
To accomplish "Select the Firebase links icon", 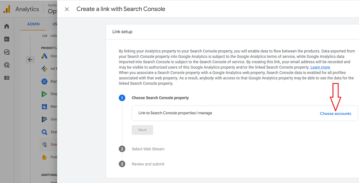I will 44,157.
